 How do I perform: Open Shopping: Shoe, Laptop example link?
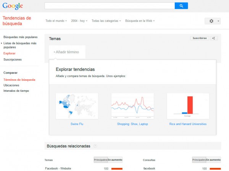coord(132,124)
